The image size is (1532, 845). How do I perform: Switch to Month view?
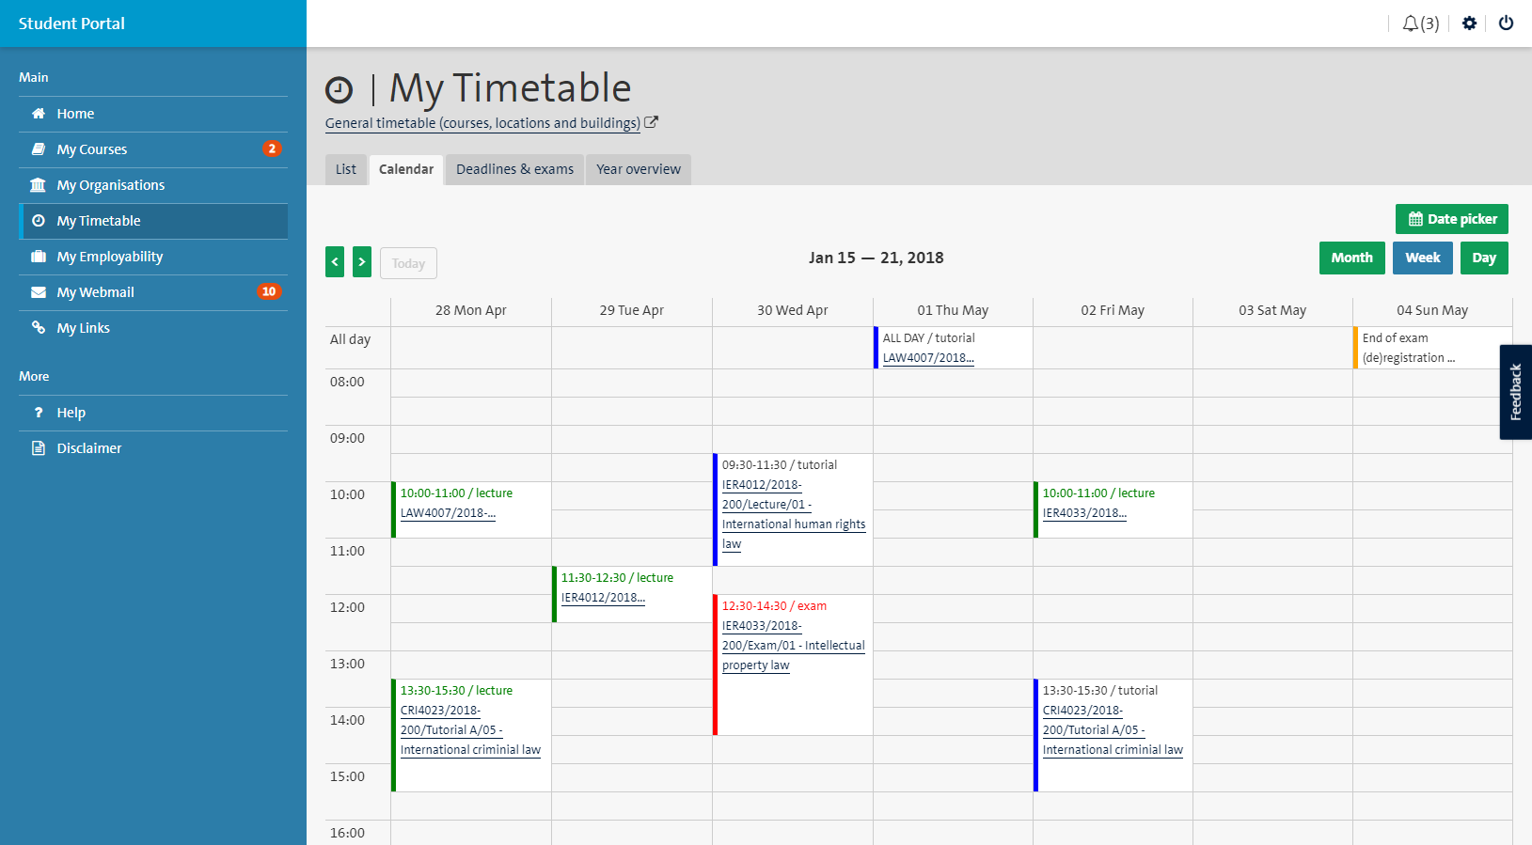(1351, 258)
